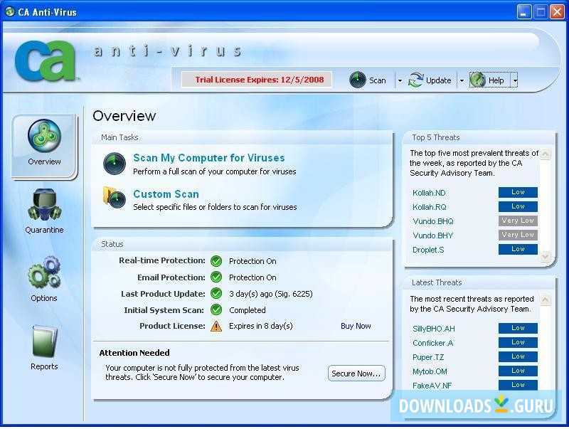Image resolution: width=569 pixels, height=429 pixels.
Task: Click the CA logo
Action: 46,60
